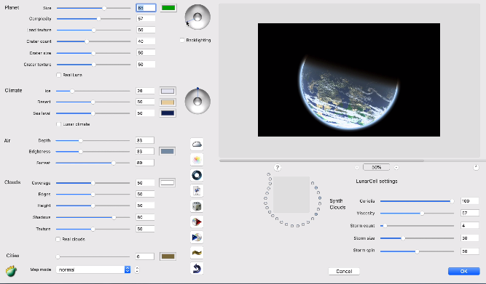Click the Storm count slider handle
486x284 pixels.
[385, 226]
